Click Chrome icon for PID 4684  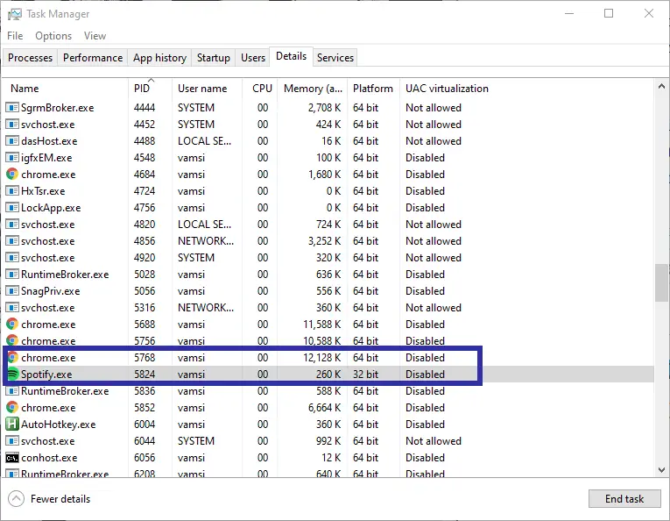click(x=12, y=174)
